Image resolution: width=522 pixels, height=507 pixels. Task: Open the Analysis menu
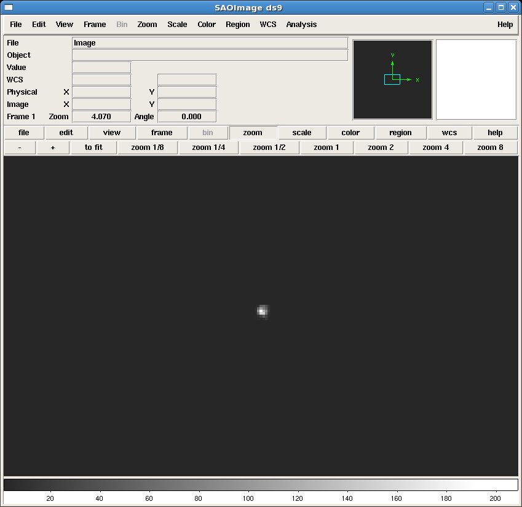[301, 25]
